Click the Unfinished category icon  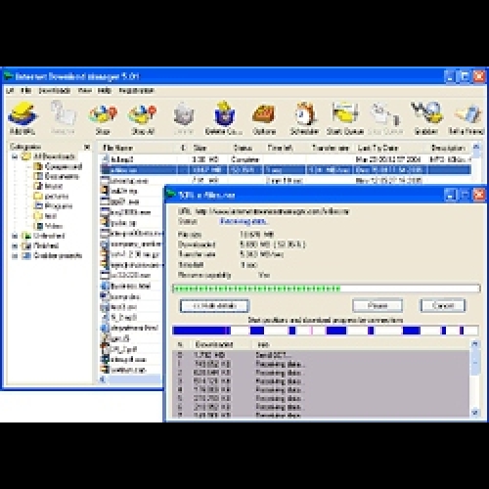pos(26,236)
